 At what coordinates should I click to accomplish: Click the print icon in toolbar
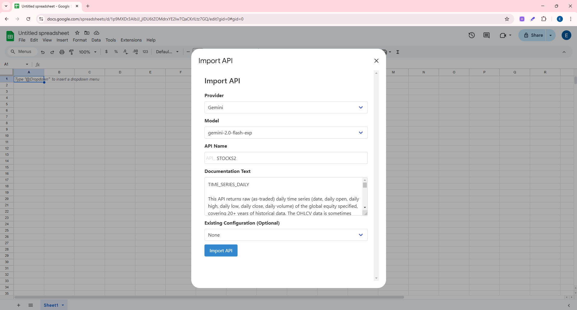tap(62, 52)
